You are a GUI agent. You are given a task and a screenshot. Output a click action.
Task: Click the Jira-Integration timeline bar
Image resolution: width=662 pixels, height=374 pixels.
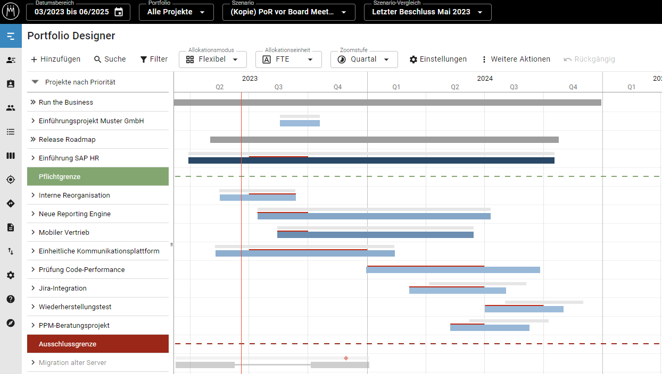(458, 291)
